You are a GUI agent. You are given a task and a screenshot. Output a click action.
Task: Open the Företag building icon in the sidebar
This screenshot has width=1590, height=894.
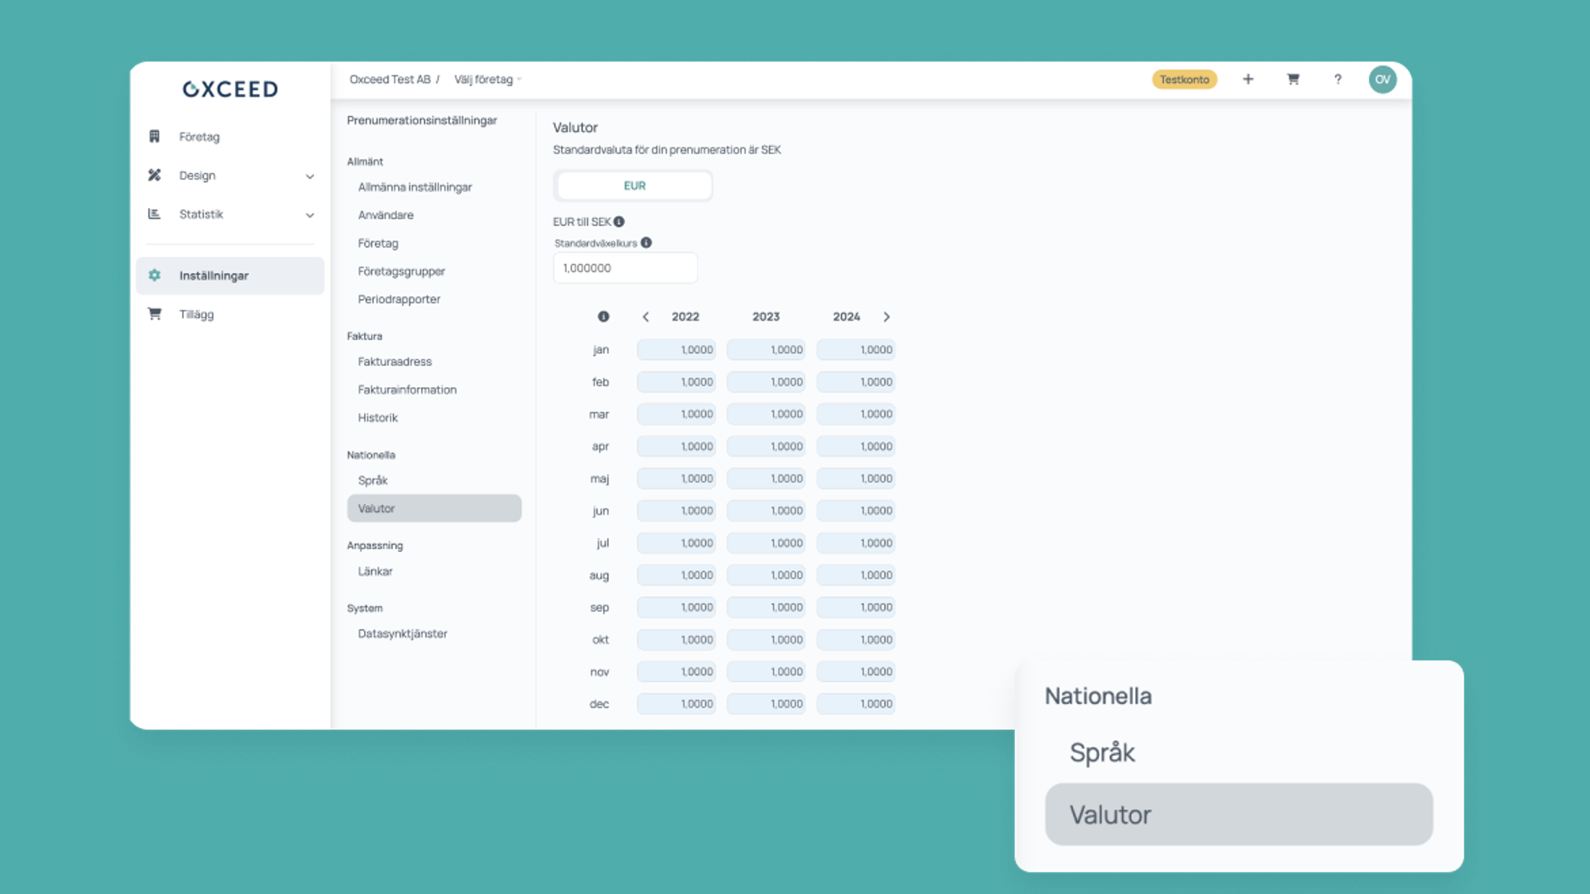(x=155, y=136)
